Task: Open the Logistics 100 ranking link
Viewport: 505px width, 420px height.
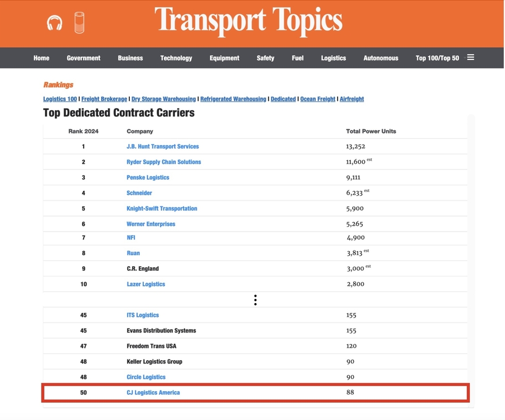Action: (60, 99)
